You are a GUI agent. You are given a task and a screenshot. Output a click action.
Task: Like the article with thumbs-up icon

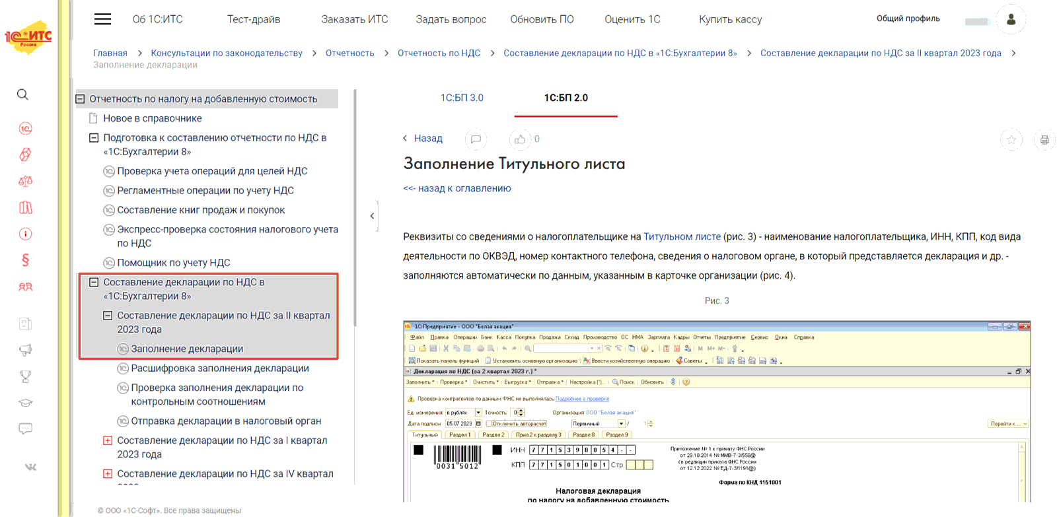(520, 139)
